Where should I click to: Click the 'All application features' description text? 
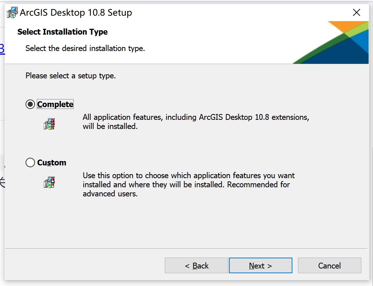[196, 122]
